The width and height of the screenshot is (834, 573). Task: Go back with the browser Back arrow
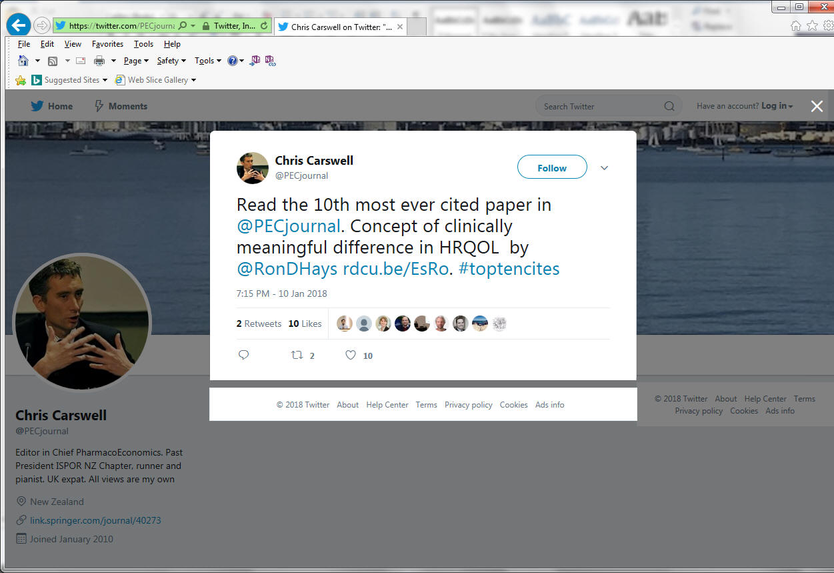[x=18, y=25]
